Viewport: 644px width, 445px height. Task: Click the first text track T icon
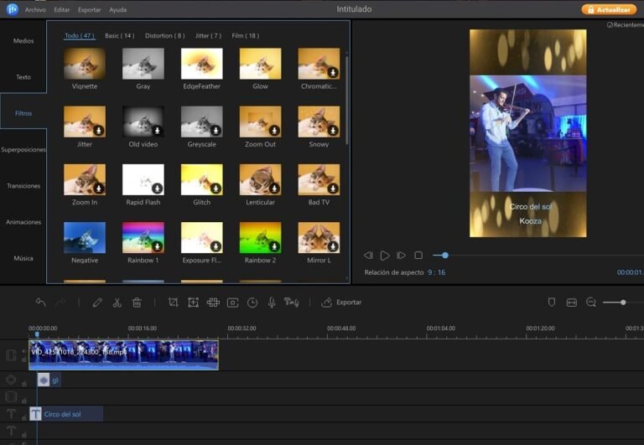pyautogui.click(x=11, y=414)
